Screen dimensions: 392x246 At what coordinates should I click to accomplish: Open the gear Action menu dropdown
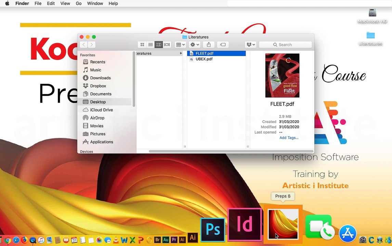[x=195, y=45]
